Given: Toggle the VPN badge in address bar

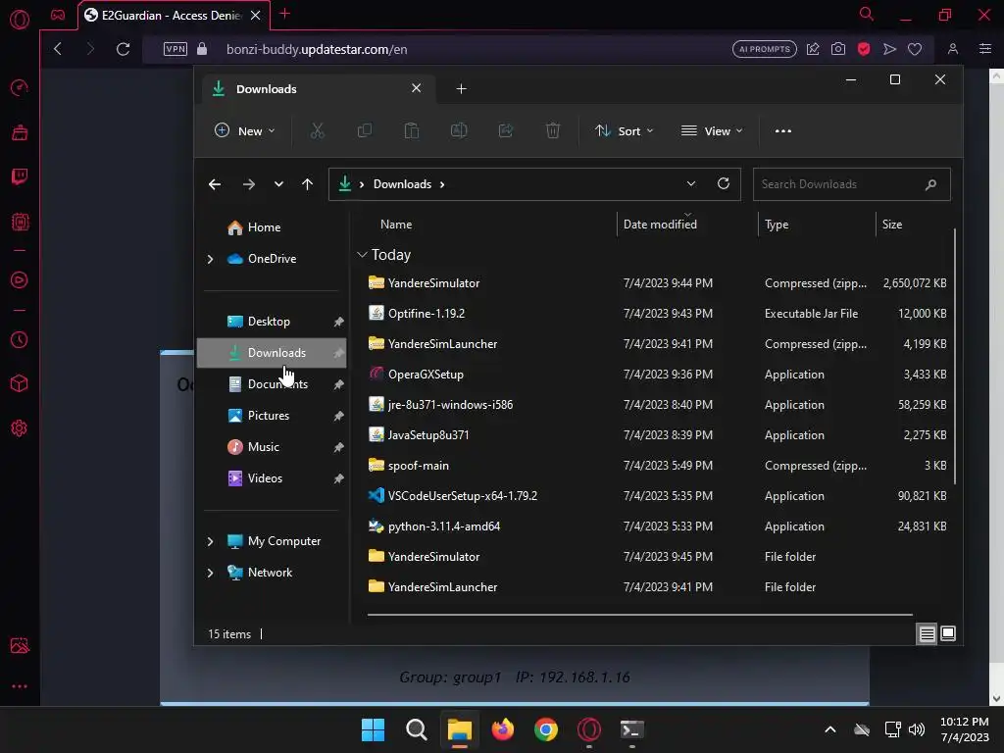Looking at the screenshot, I should coord(176,49).
